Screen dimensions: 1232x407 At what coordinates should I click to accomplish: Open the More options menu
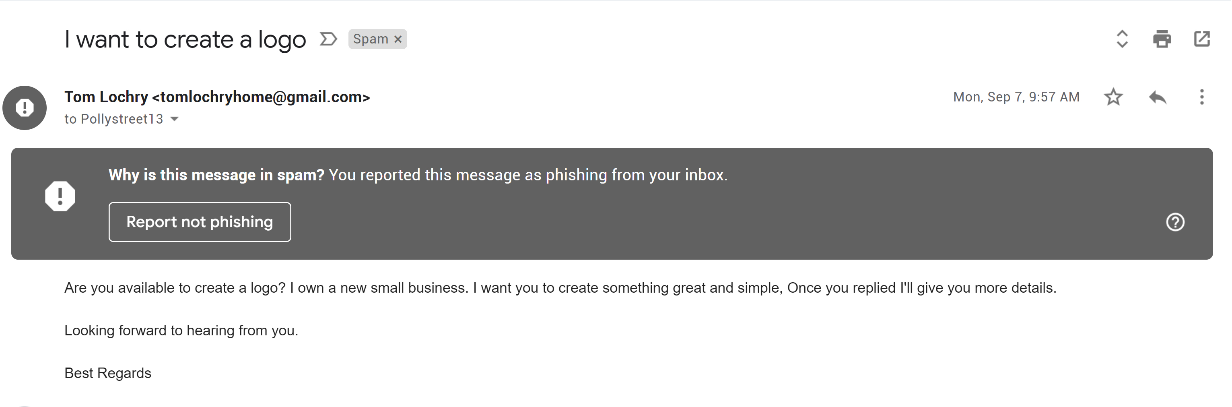pos(1201,97)
